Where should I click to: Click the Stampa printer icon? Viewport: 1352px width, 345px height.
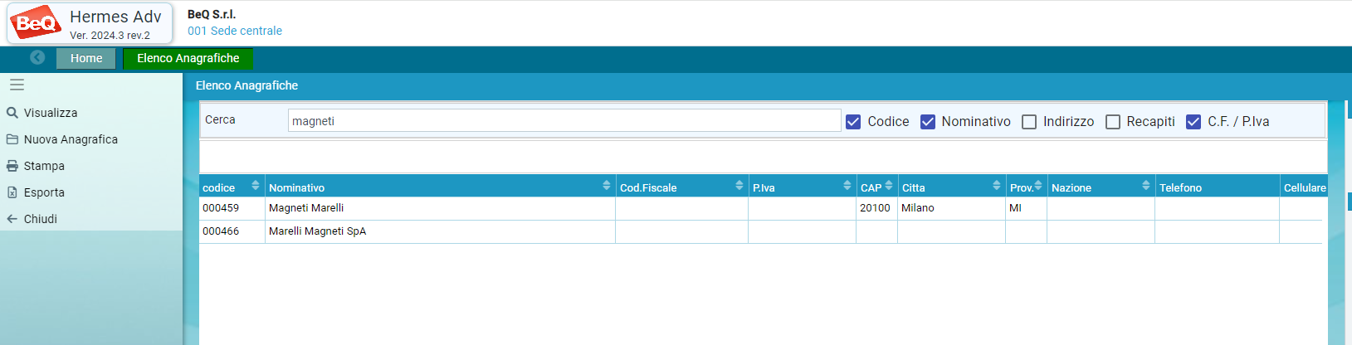pyautogui.click(x=12, y=166)
